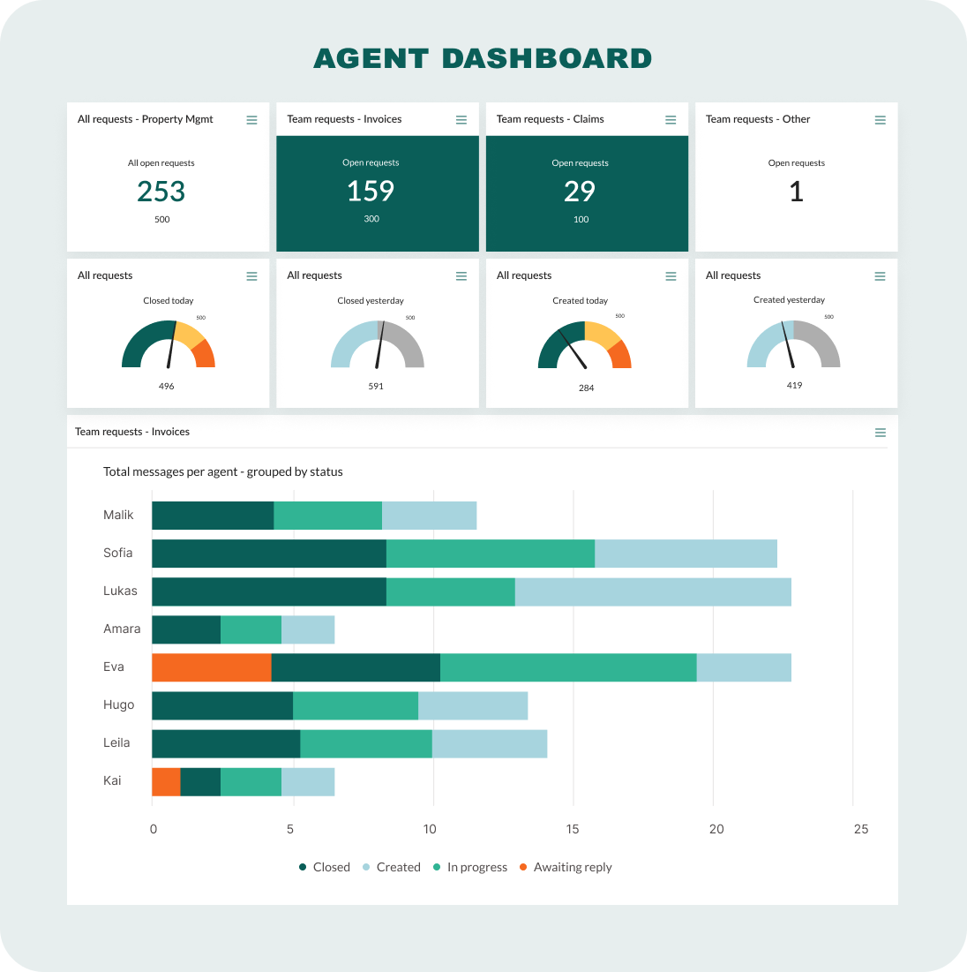Click Eva's orange Awaiting reply bar segment
The width and height of the screenshot is (967, 972).
pyautogui.click(x=211, y=667)
